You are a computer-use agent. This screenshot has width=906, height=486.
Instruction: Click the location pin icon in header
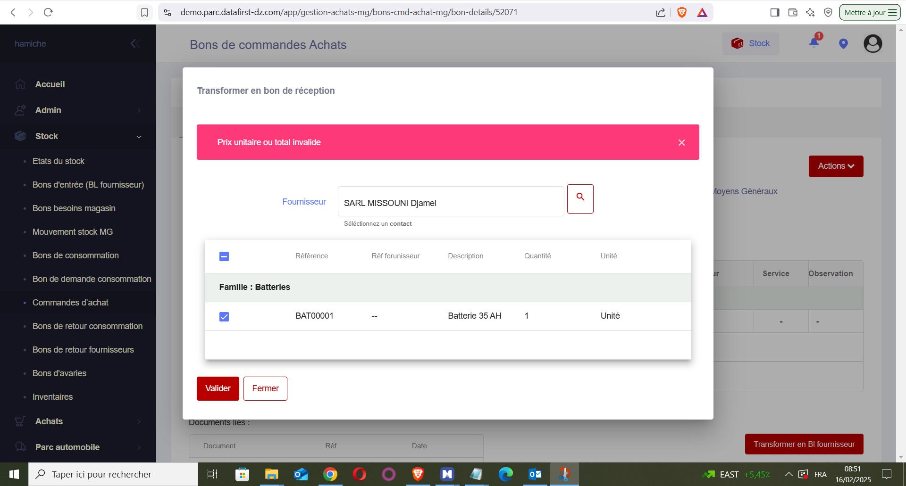coord(843,44)
